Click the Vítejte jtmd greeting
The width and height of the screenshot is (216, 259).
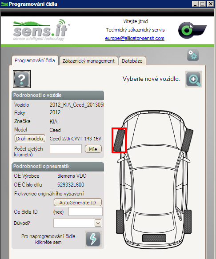[x=136, y=21]
